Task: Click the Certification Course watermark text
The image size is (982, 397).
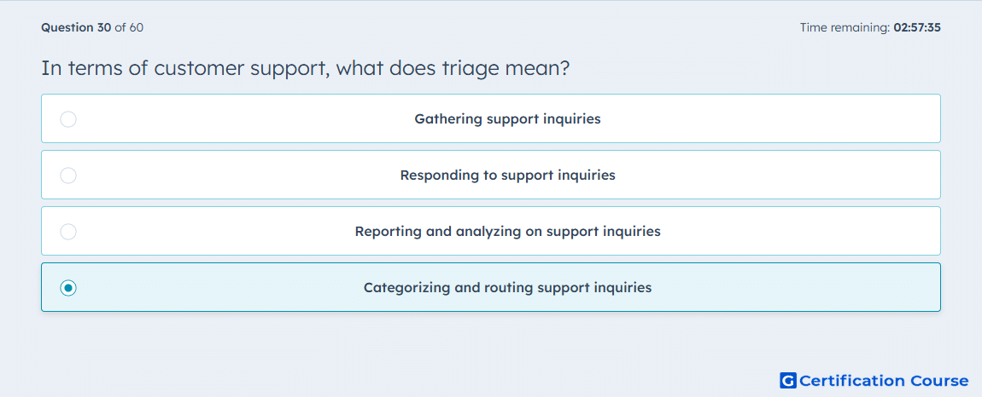Action: coord(884,380)
